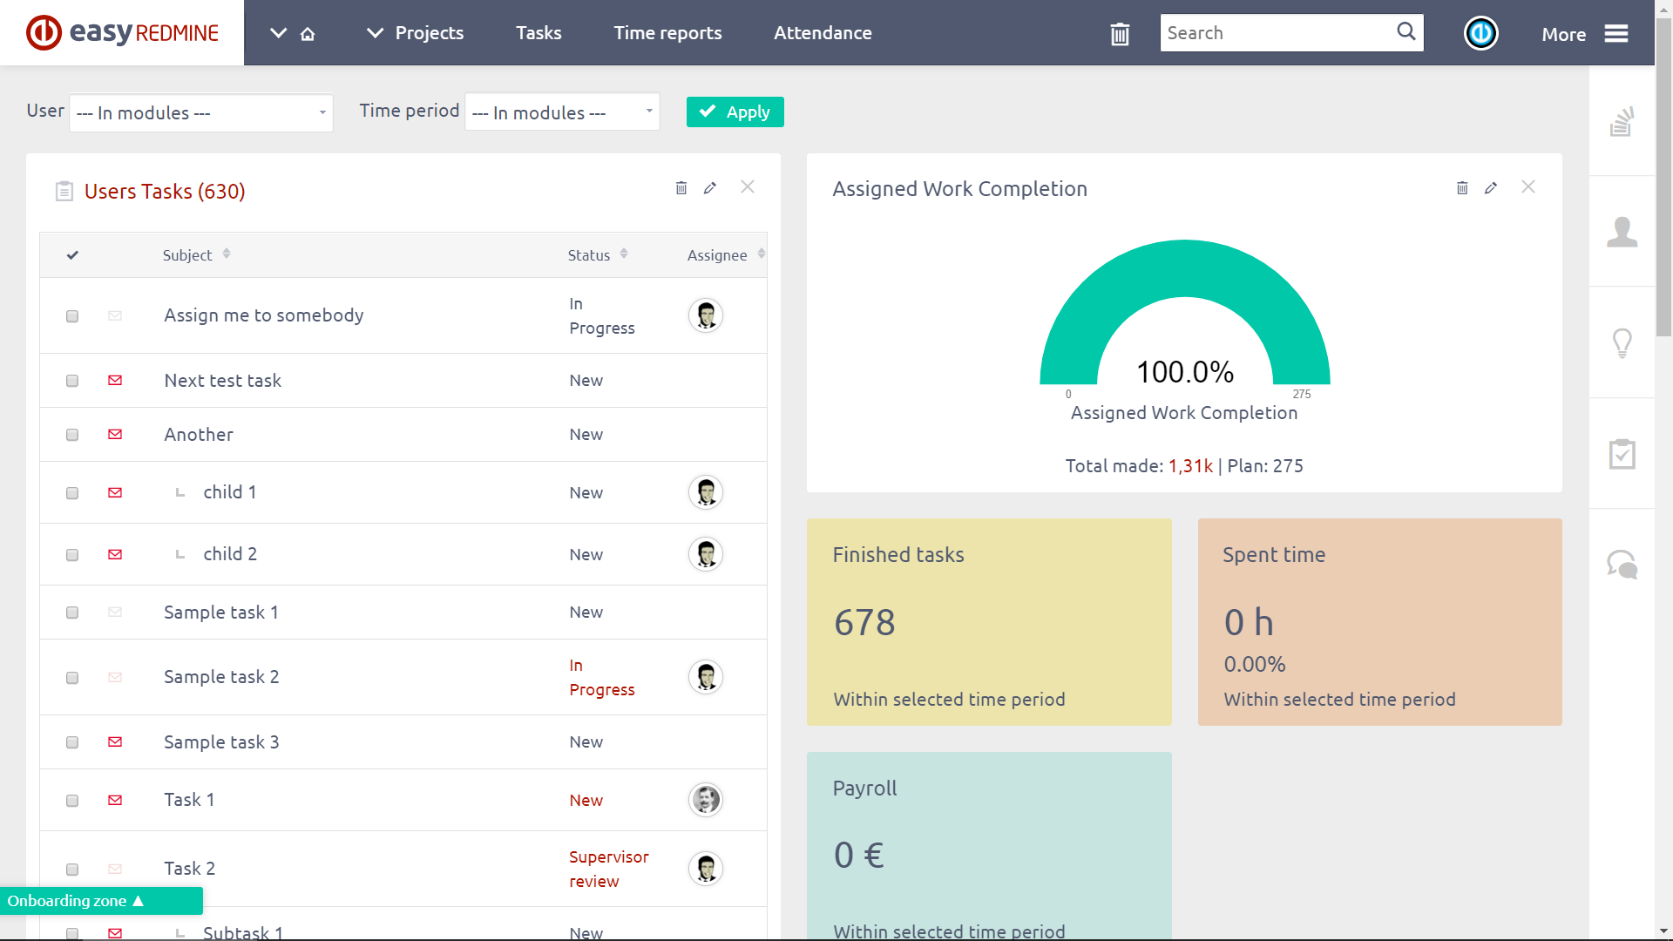Click into the Search field
Image resolution: width=1673 pixels, height=941 pixels.
[x=1277, y=33]
